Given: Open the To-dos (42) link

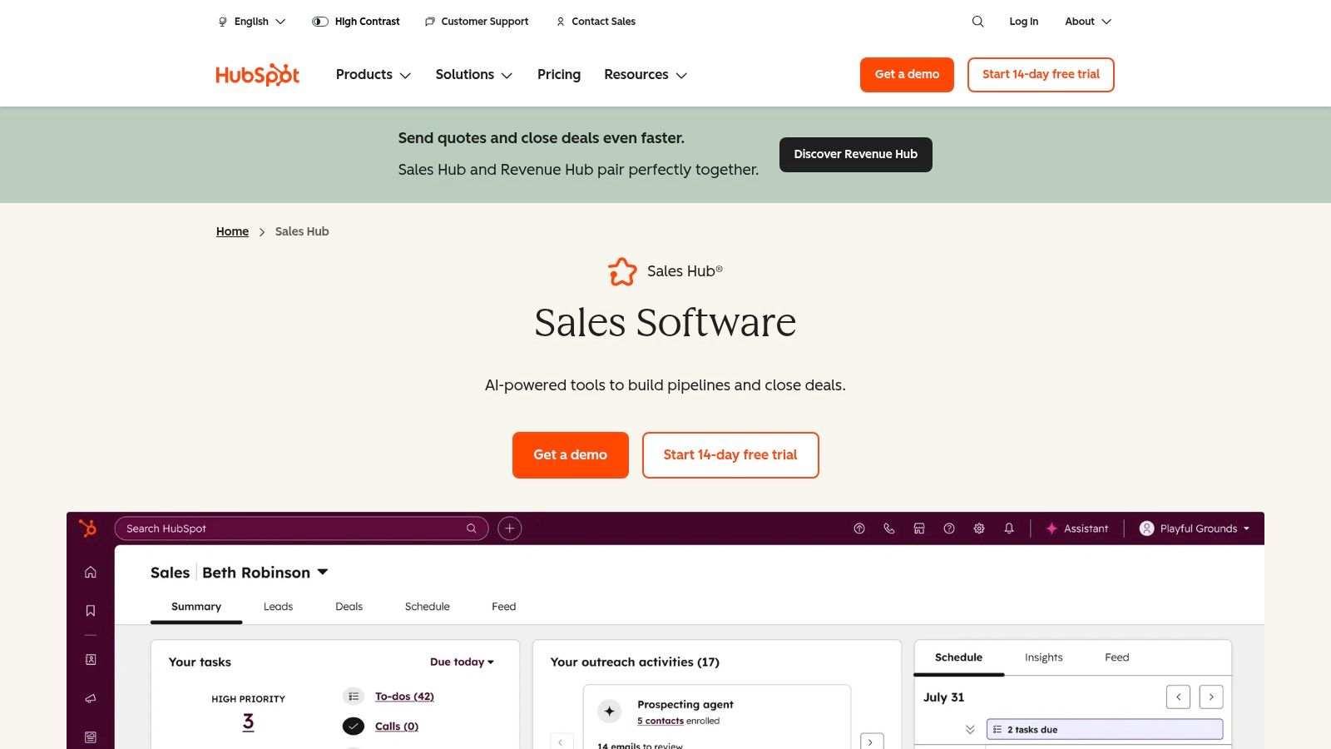Looking at the screenshot, I should point(404,697).
